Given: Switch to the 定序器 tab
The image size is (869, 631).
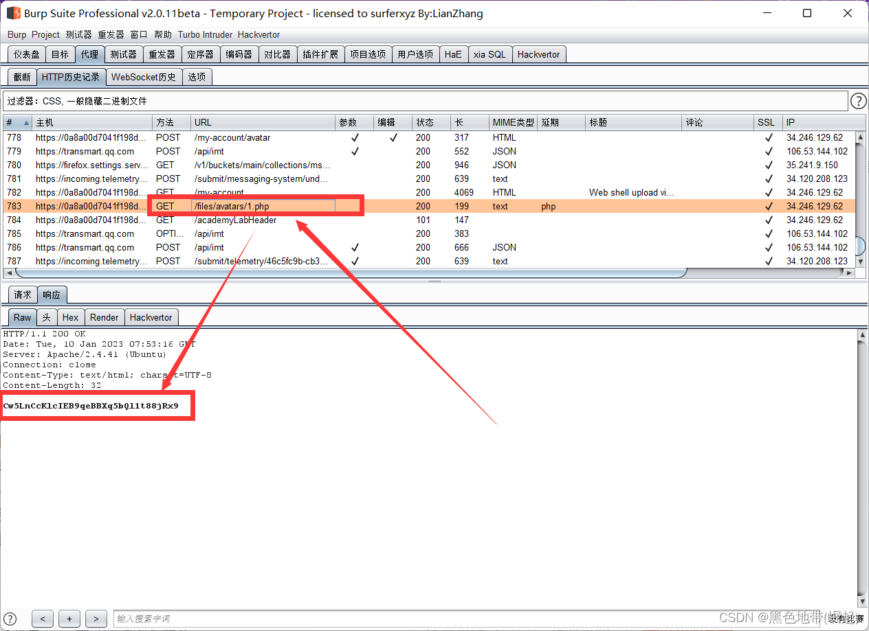Looking at the screenshot, I should pos(201,54).
